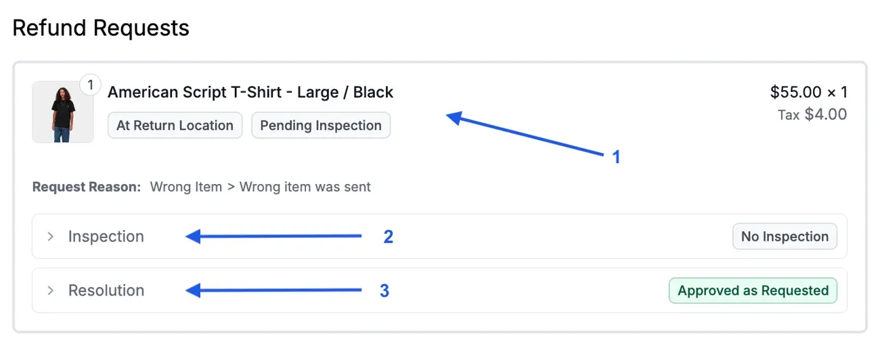Click the Pending Inspection badge

tap(321, 125)
